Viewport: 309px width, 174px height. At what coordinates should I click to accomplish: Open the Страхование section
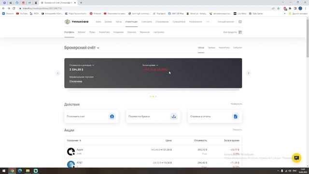pyautogui.click(x=162, y=22)
